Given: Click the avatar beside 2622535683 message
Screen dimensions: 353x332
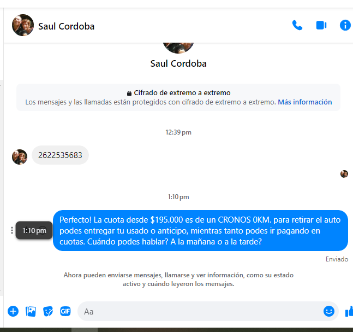Looking at the screenshot, I should [20, 157].
